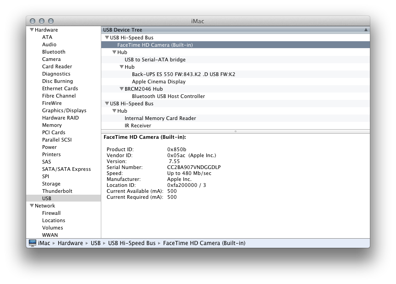Screen dimensions: 396x284
Task: Open WWAN under Network
Action: click(50, 235)
